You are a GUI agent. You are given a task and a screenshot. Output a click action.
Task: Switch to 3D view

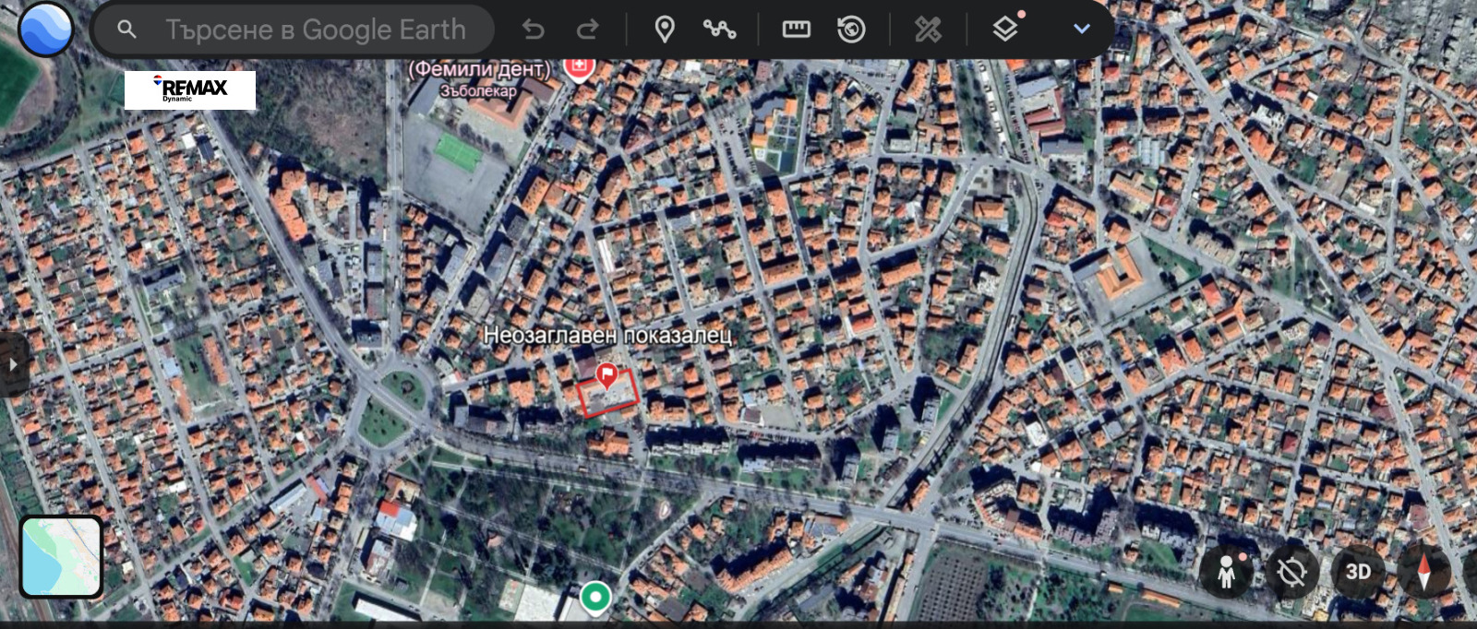click(x=1357, y=573)
